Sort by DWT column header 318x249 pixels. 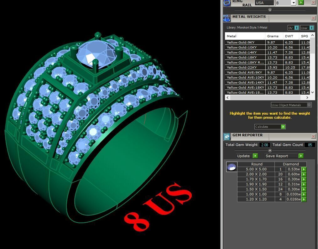291,36
